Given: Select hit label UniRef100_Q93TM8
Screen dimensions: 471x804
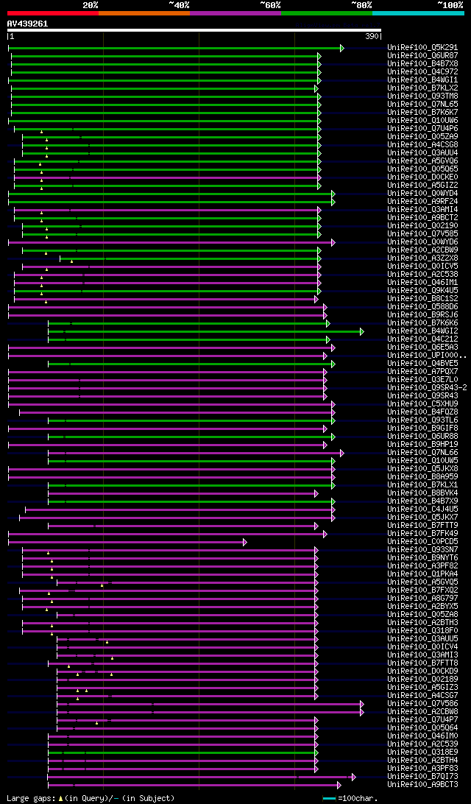Looking at the screenshot, I should pos(423,96).
